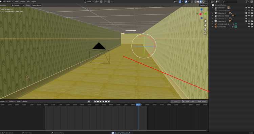This screenshot has height=134, width=254.
Task: Play animation in reverse
Action: [x=101, y=101]
